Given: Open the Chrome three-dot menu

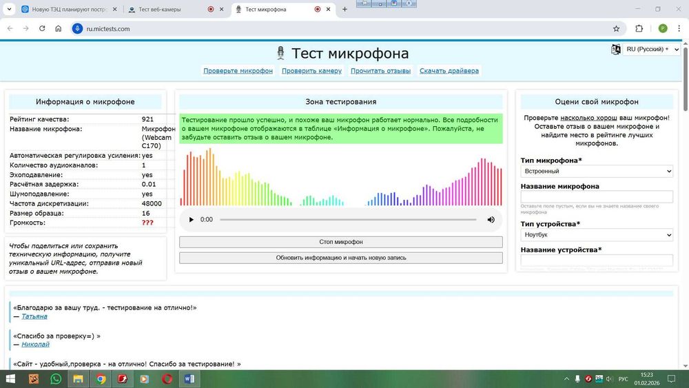Looking at the screenshot, I should pyautogui.click(x=679, y=28).
